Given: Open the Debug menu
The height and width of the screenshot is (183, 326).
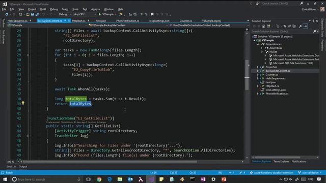Looking at the screenshot, I should coord(54,9).
